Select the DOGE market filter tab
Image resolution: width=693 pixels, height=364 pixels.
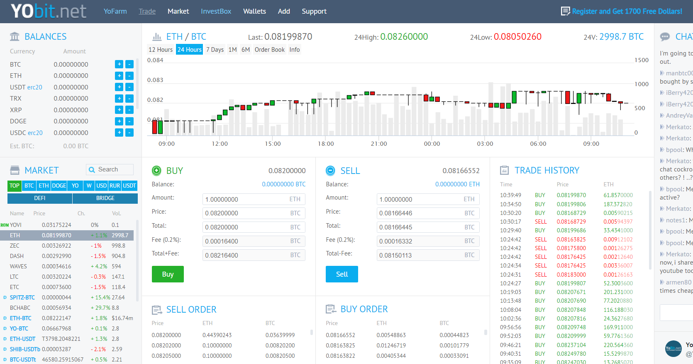click(x=59, y=186)
